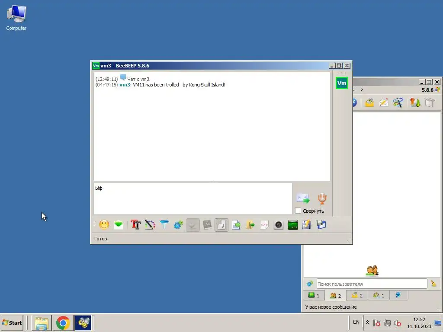The width and height of the screenshot is (443, 332).
Task: Switch to the envelope tab labeled 2
Action: pos(357,295)
